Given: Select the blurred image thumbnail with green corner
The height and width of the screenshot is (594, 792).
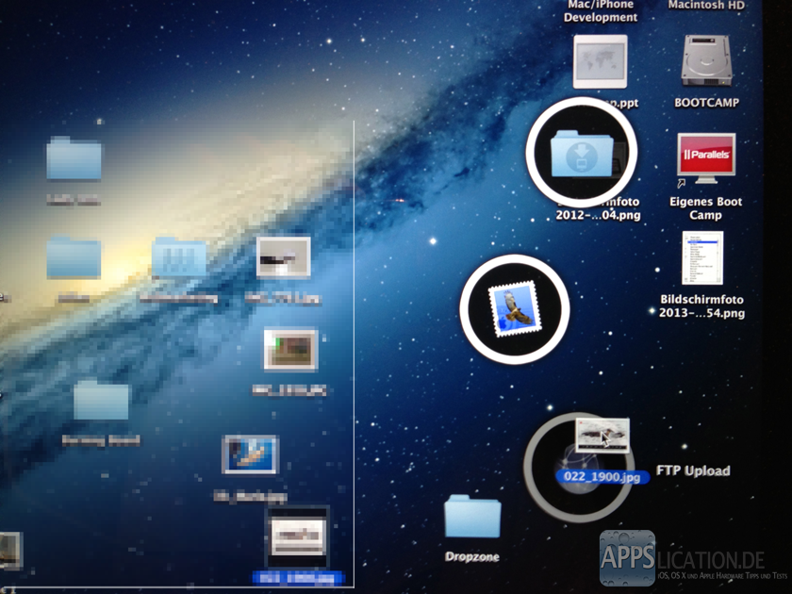Looking at the screenshot, I should point(290,350).
